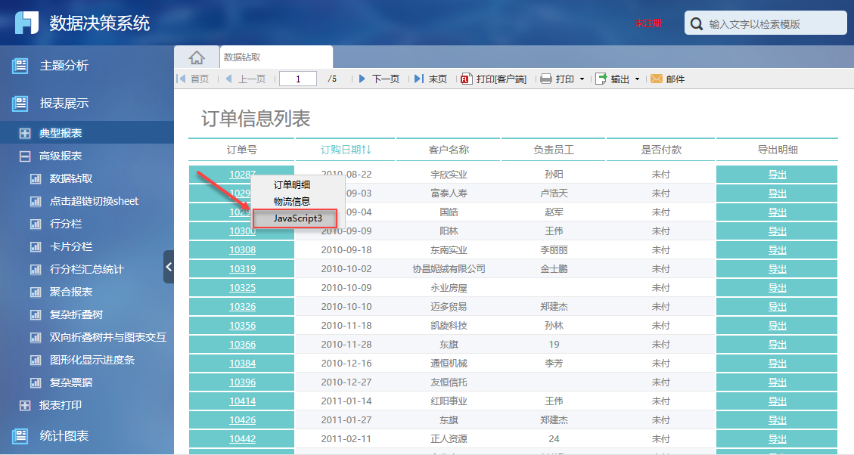This screenshot has height=455, width=854.
Task: Expand the 典型报表 tree node
Action: [x=24, y=133]
